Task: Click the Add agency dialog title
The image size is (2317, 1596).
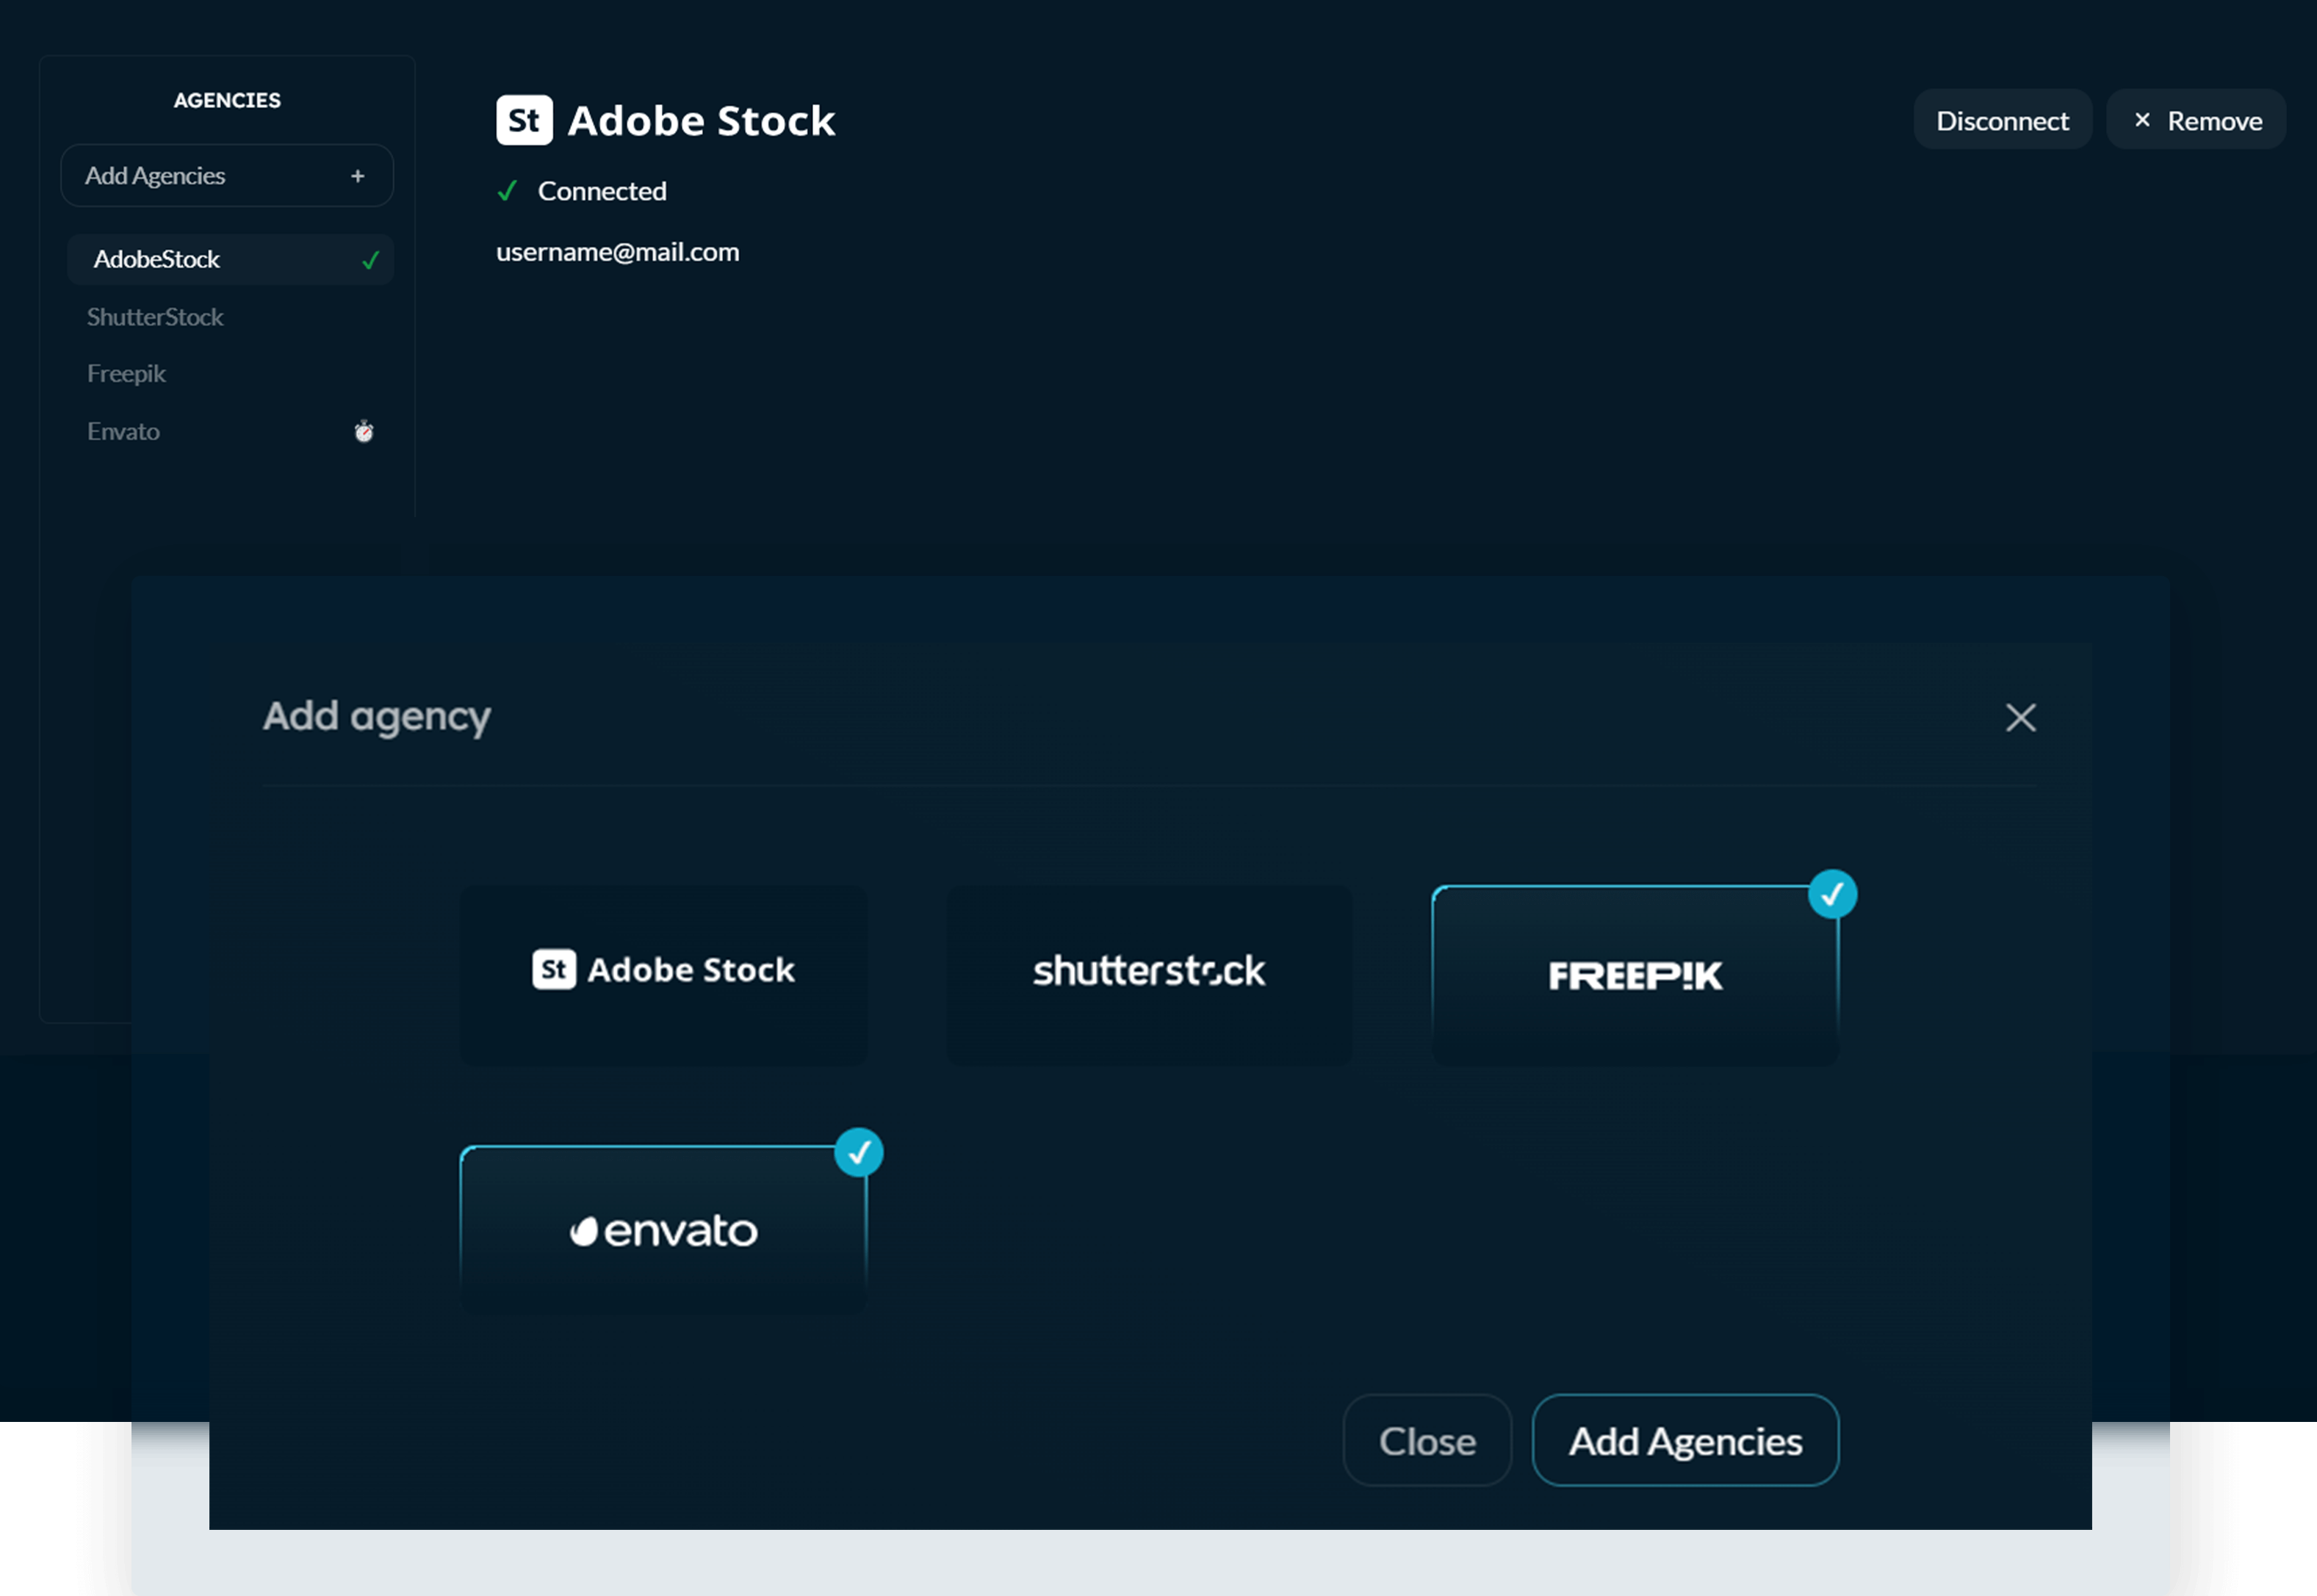Action: [x=377, y=717]
